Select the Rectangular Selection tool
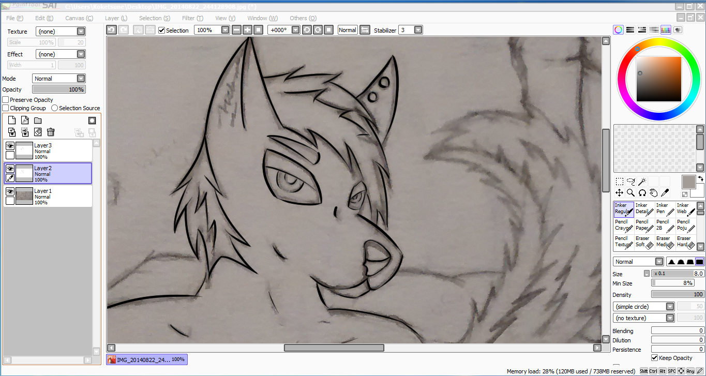 pos(619,182)
